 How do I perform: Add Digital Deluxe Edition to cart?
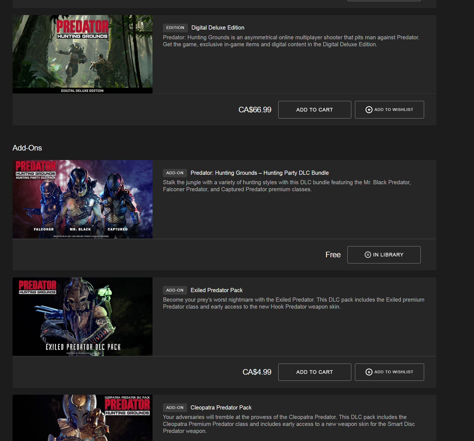pos(314,110)
